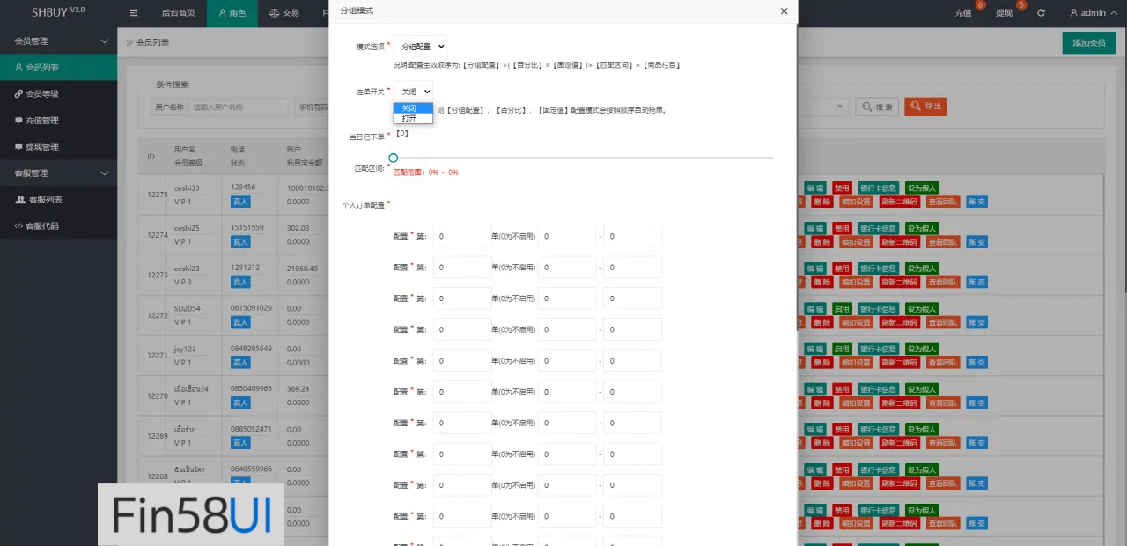Click the hamburger sidebar collapse icon

pyautogui.click(x=133, y=12)
